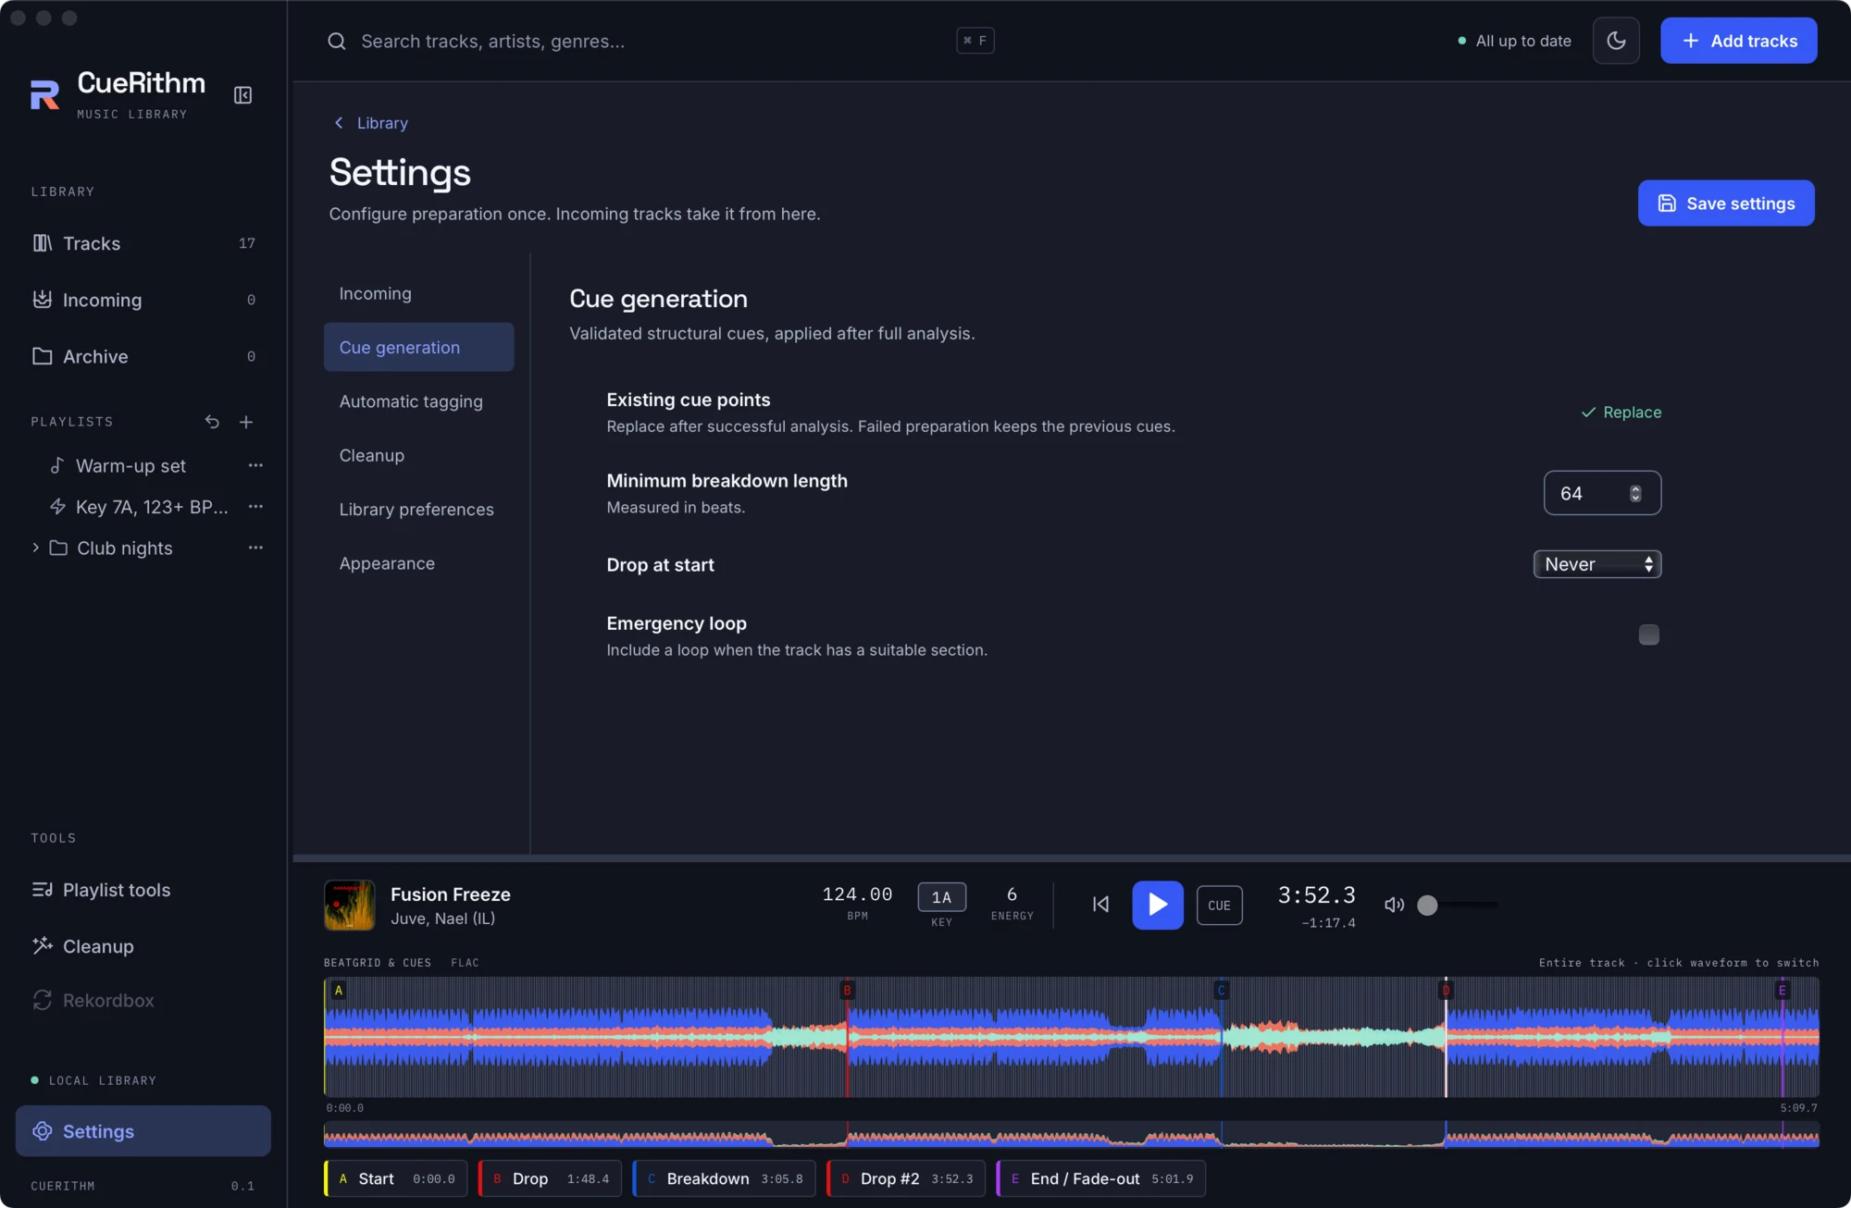Screen dimensions: 1851x1208
Task: Enable the Emergency loop checkbox
Action: (1648, 635)
